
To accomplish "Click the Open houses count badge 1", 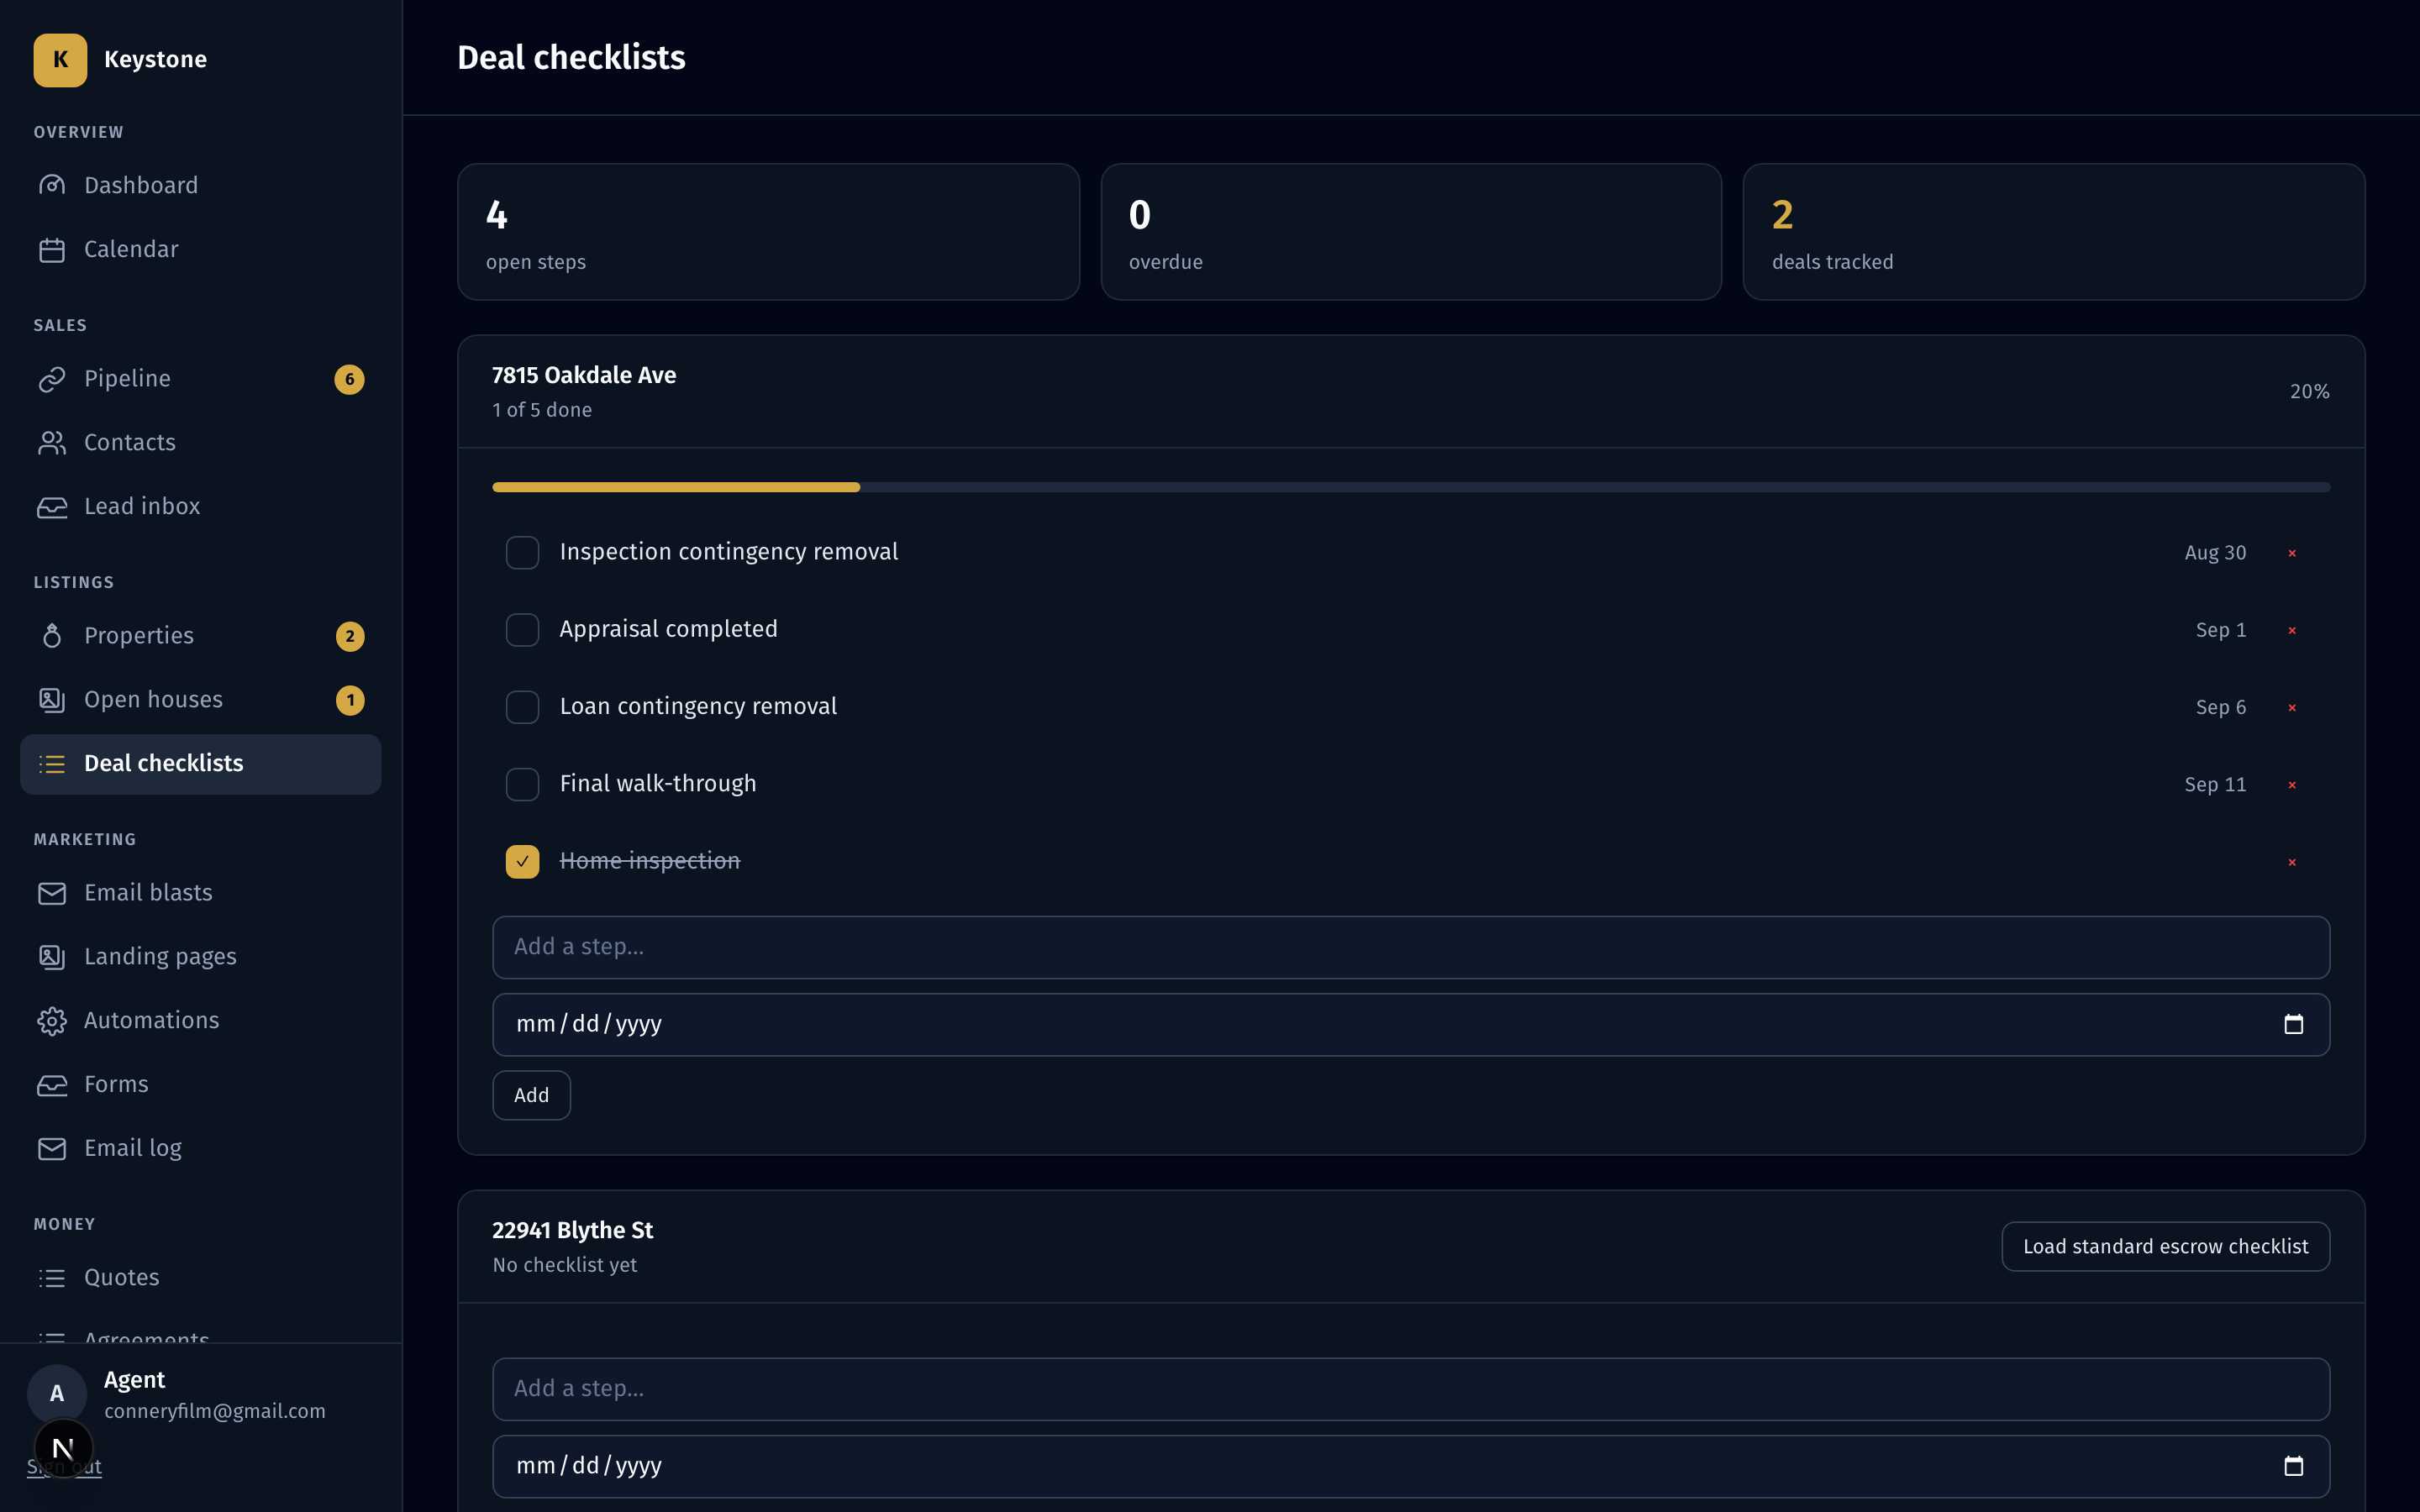I will [350, 700].
